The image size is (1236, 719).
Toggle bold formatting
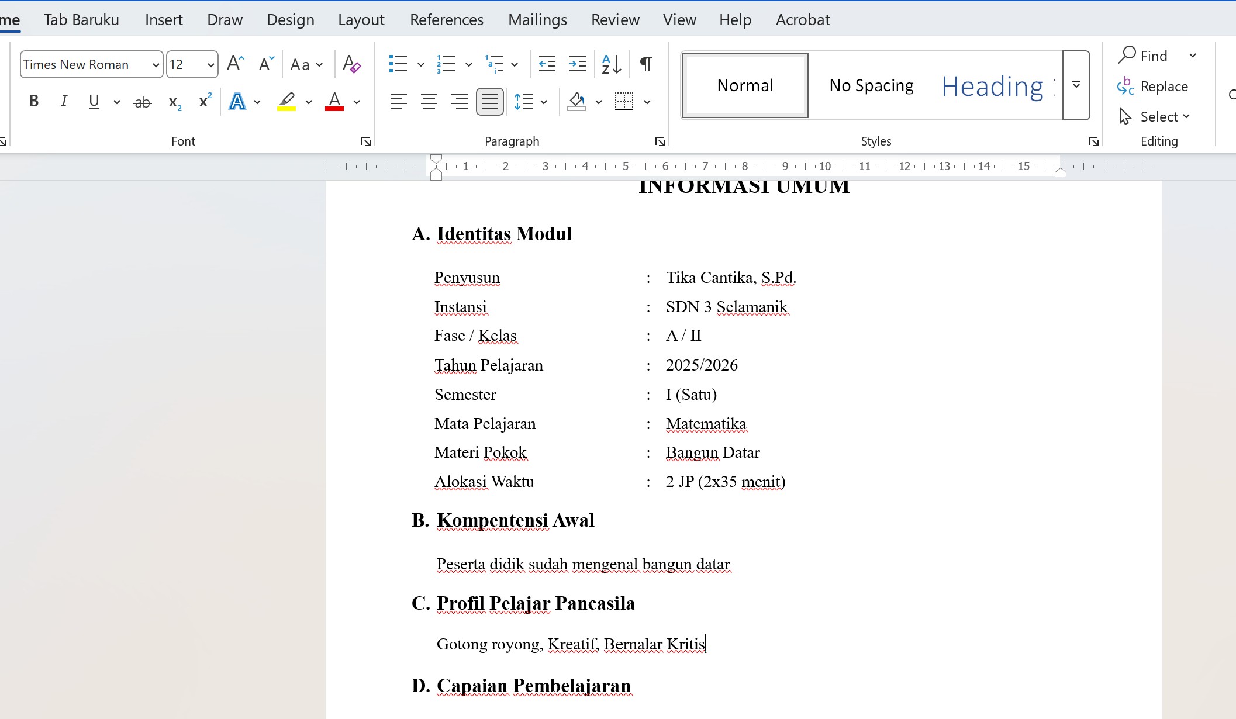tap(33, 101)
